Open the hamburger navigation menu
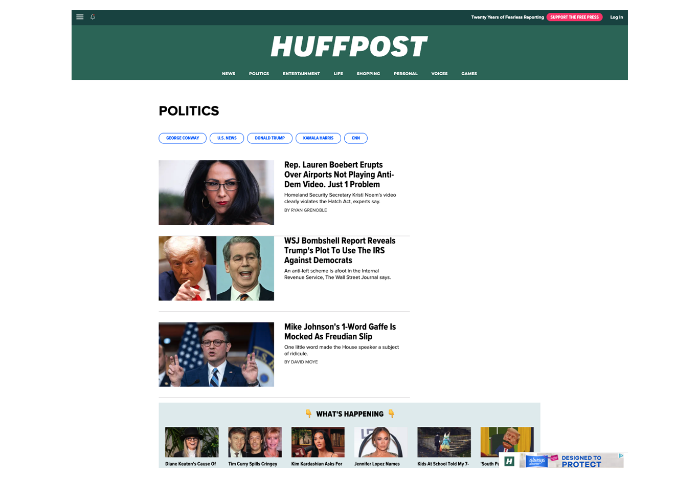This screenshot has height=498, width=698. pyautogui.click(x=80, y=17)
